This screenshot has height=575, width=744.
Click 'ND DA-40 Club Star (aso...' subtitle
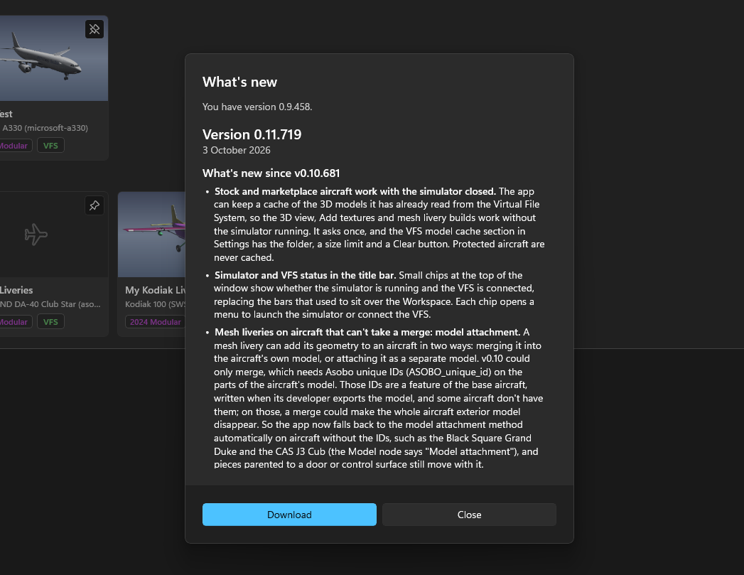(50, 304)
